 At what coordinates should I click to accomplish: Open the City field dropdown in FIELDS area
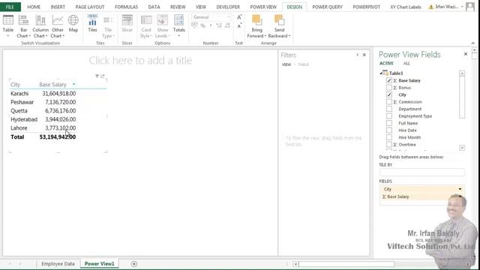coord(460,189)
